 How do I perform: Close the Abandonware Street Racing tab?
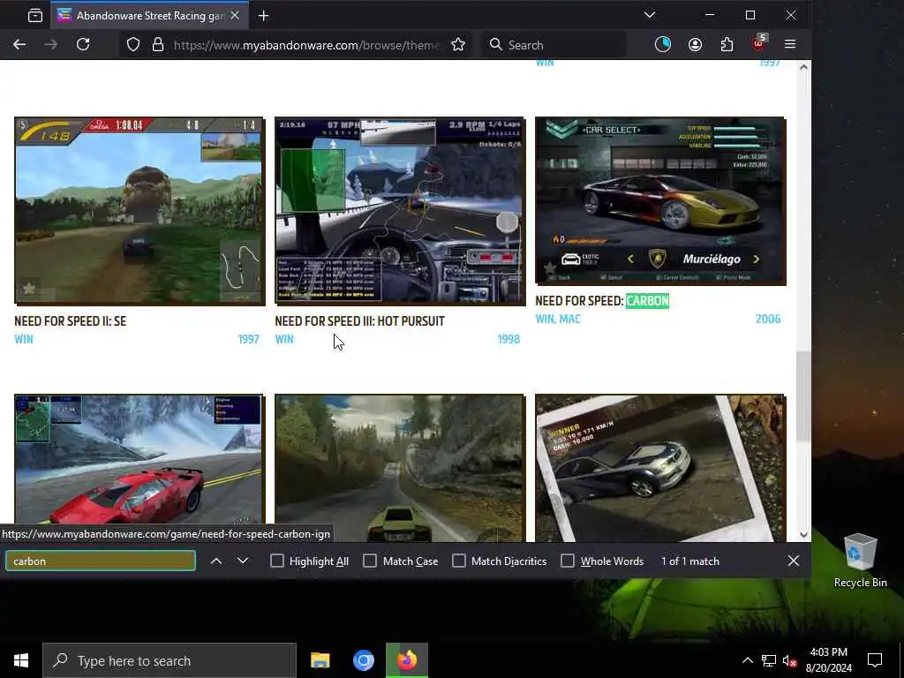tap(235, 16)
